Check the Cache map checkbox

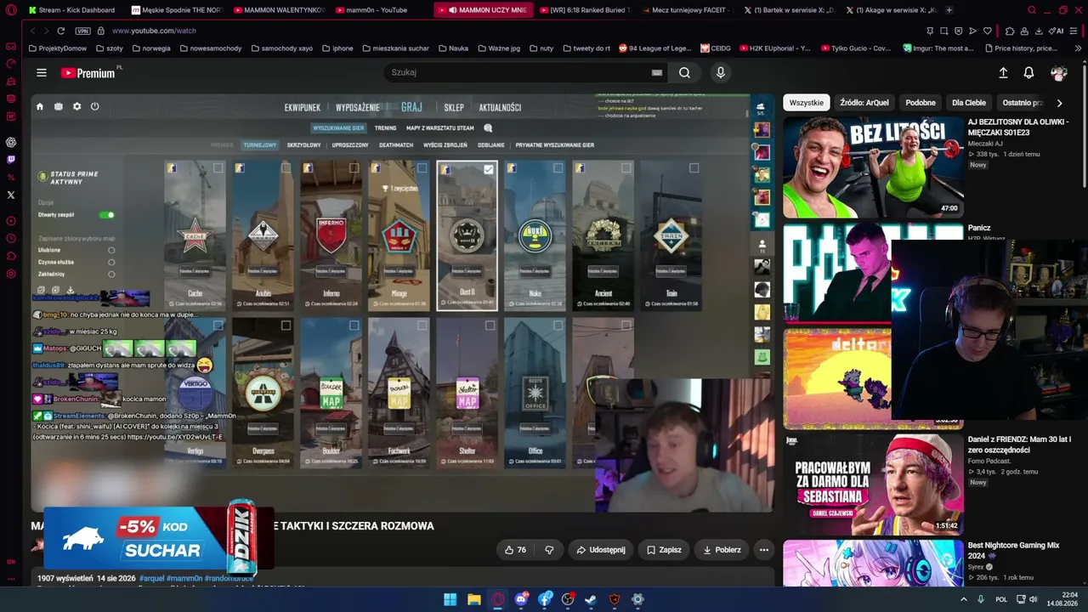(218, 168)
